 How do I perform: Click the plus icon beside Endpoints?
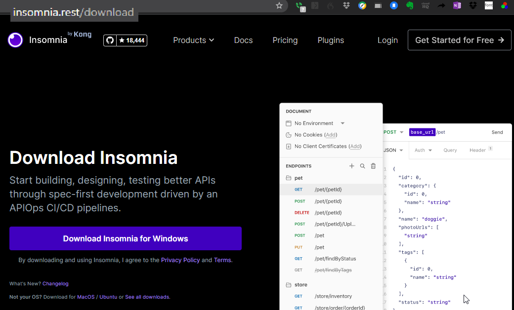[x=352, y=166]
